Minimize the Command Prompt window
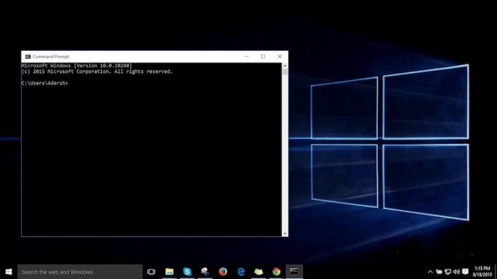The width and height of the screenshot is (497, 279). (x=246, y=57)
